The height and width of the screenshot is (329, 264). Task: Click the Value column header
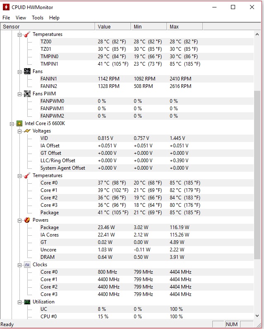(x=113, y=27)
